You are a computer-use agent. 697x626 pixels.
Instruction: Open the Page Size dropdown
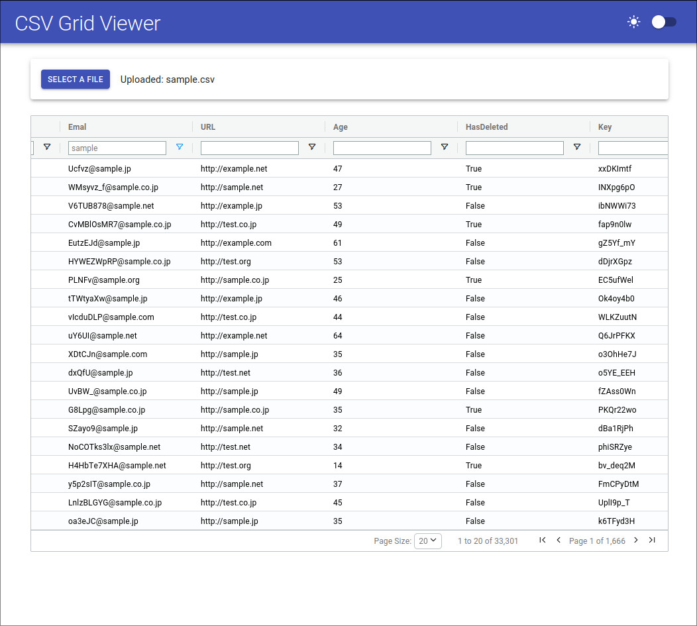tap(427, 541)
